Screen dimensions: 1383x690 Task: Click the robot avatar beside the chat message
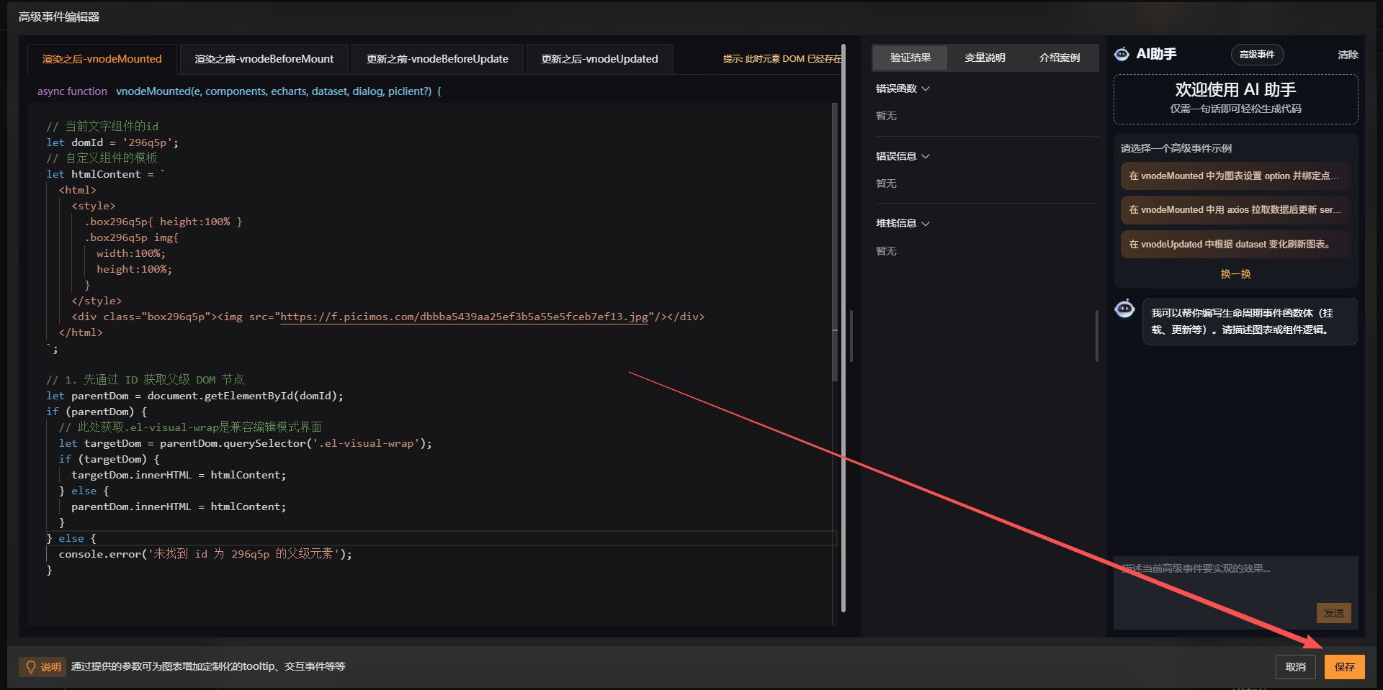[1124, 309]
